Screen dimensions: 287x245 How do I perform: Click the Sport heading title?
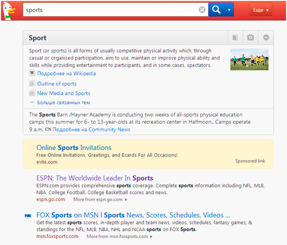[37, 38]
